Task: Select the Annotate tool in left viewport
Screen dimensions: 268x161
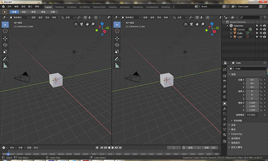Action: (x=5, y=59)
